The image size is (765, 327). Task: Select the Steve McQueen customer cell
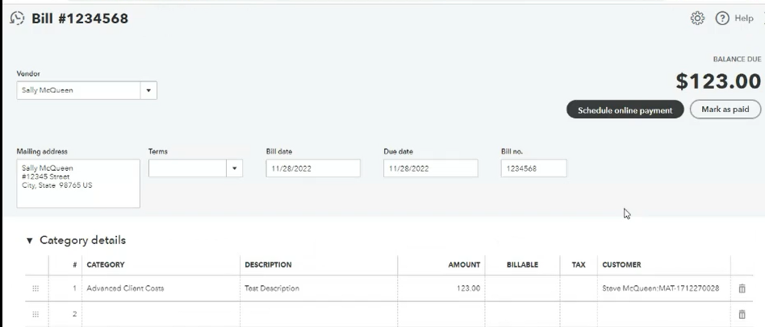point(660,288)
